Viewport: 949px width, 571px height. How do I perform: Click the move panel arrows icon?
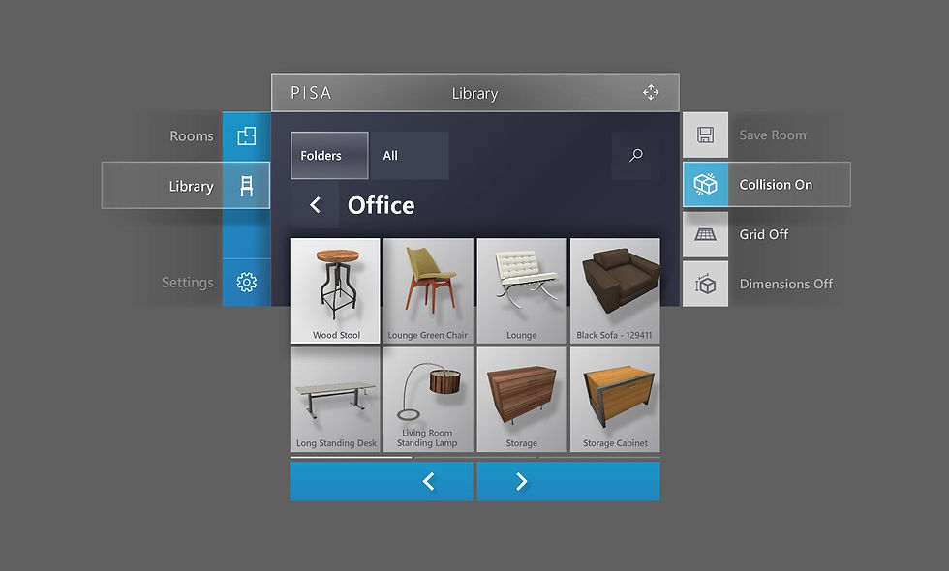[651, 92]
